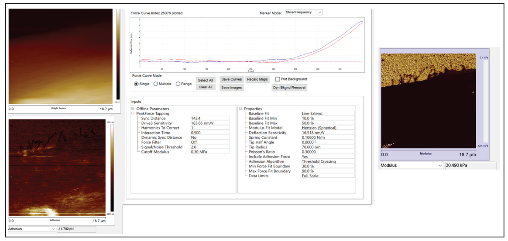Open the Modulus channel dropdown
This screenshot has height=241, width=508.
(412, 166)
